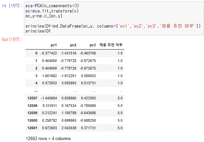This screenshot has width=204, height=142.
Task: Click the pc1 column header
Action: click(53, 45)
